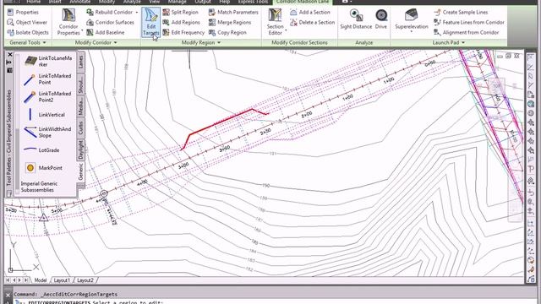The width and height of the screenshot is (541, 304).
Task: Select the Corridor Madison Lane ribbon tab
Action: 303,2
